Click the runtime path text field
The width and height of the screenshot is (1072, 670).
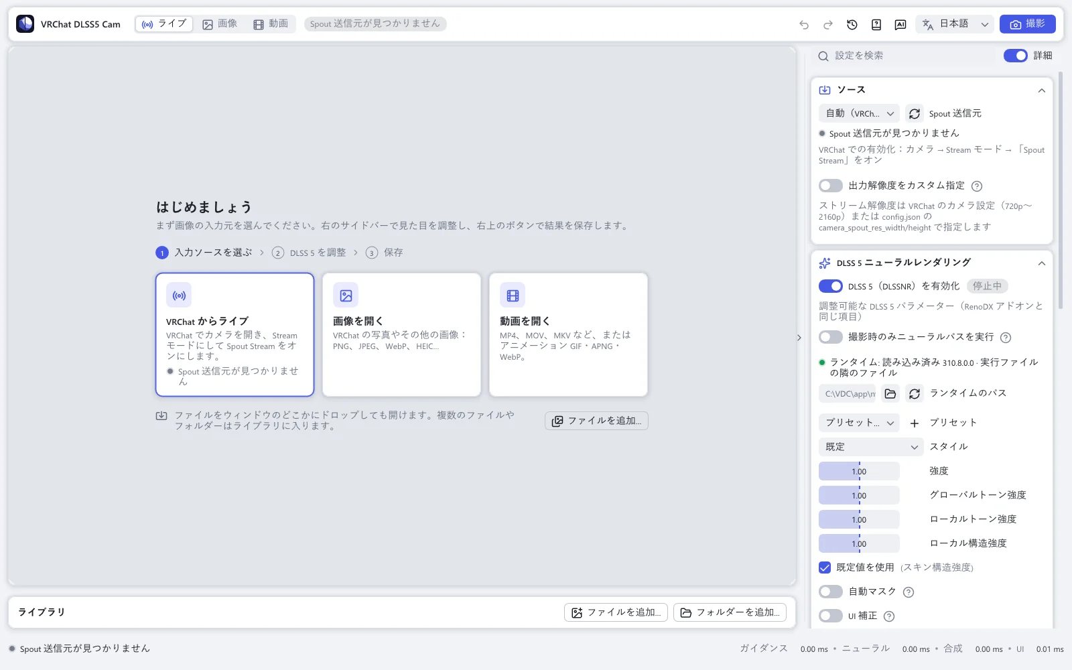[x=848, y=393]
